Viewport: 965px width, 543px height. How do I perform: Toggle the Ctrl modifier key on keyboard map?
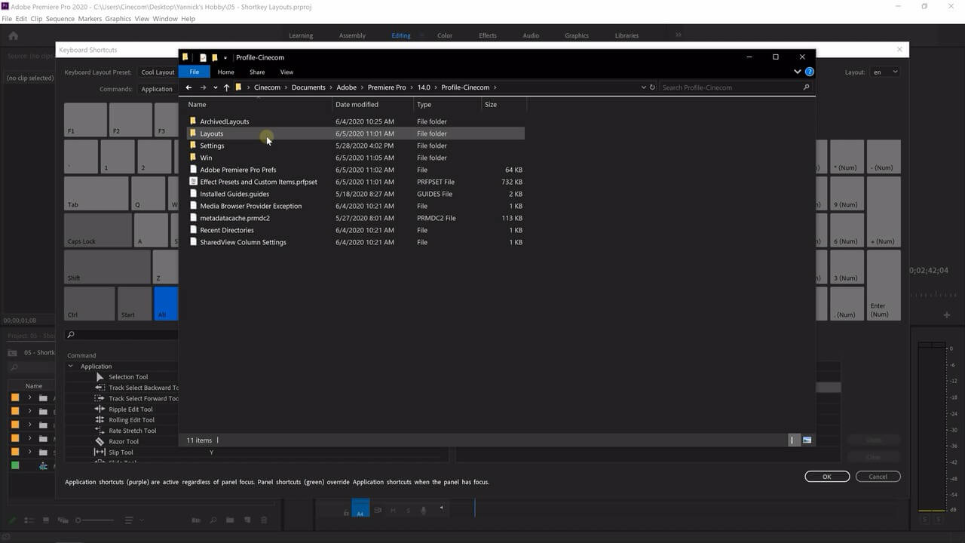coord(90,304)
